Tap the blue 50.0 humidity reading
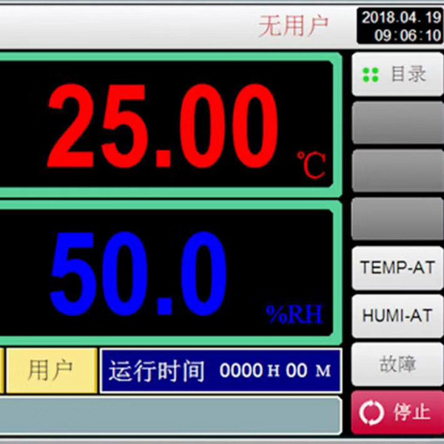This screenshot has width=444, height=444. pyautogui.click(x=138, y=272)
